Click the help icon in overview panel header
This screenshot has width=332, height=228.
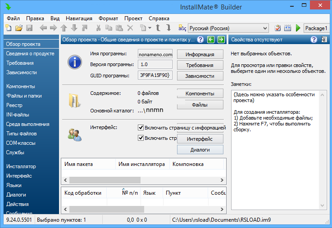click(x=200, y=40)
